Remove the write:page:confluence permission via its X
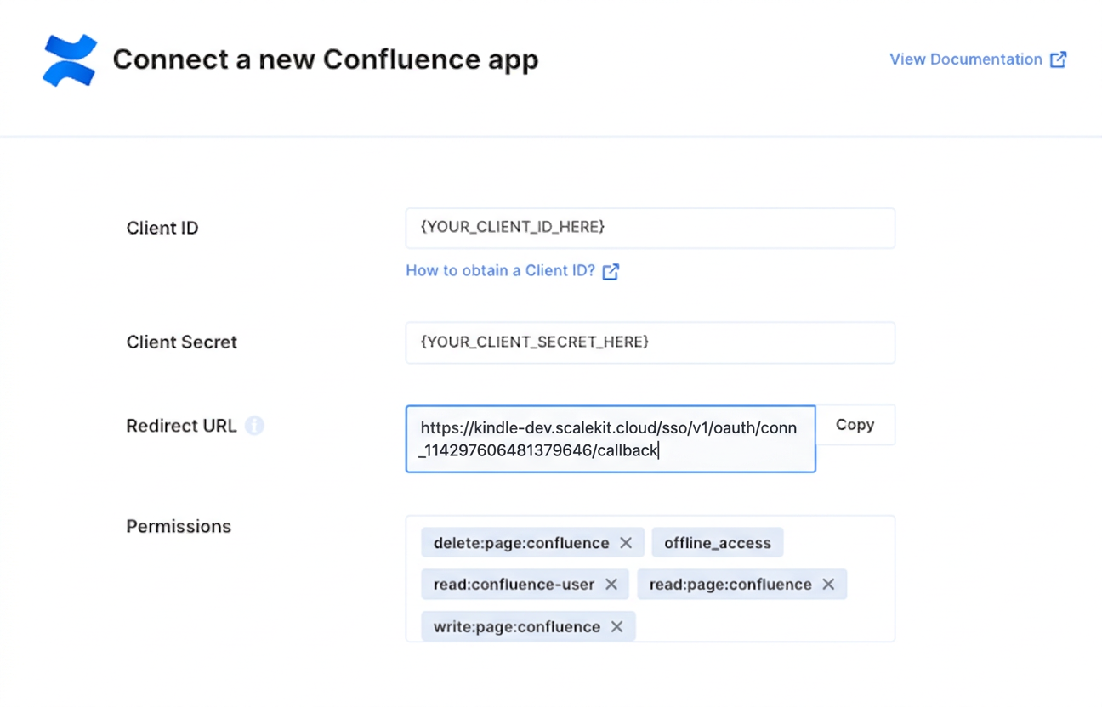 616,626
